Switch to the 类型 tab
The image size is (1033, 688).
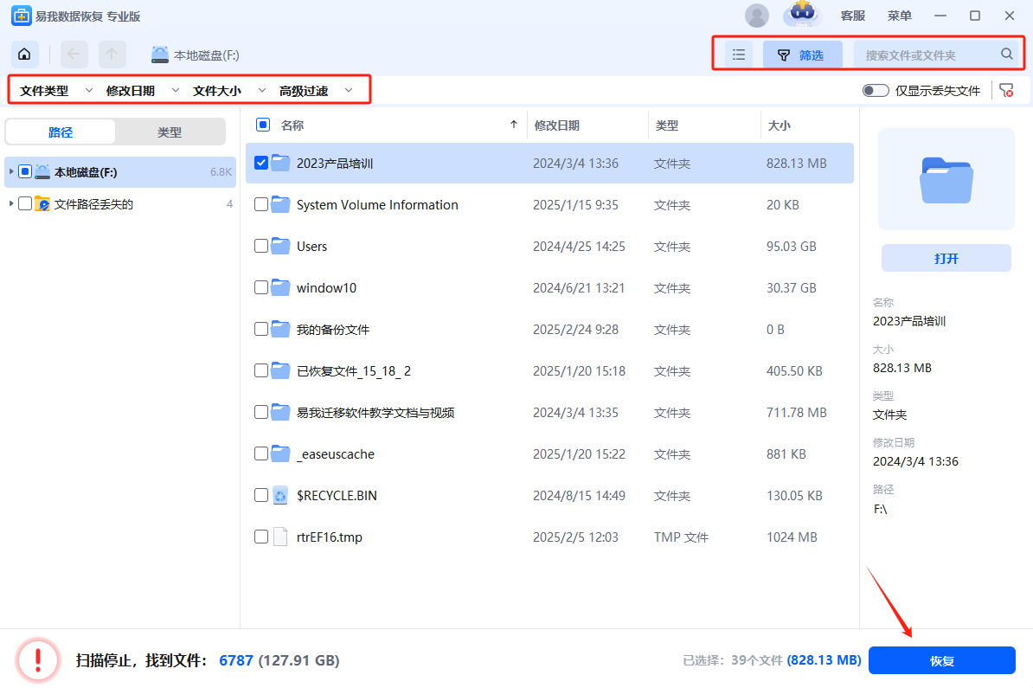coord(170,132)
